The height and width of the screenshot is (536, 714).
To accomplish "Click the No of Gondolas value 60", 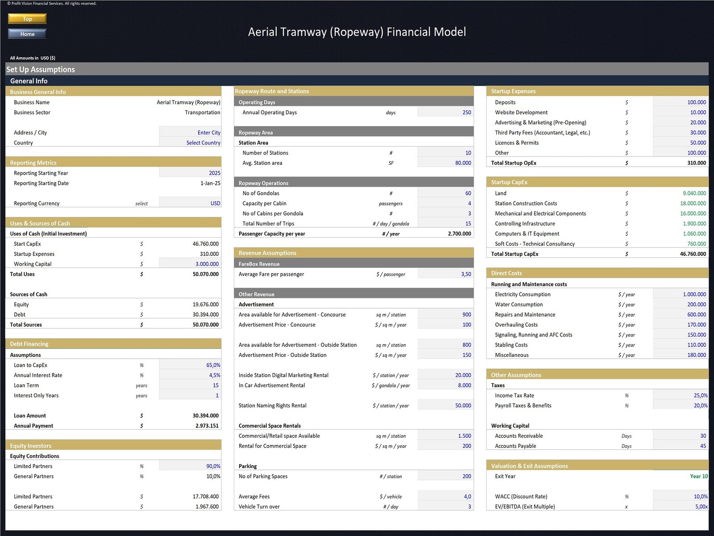I will tap(445, 193).
